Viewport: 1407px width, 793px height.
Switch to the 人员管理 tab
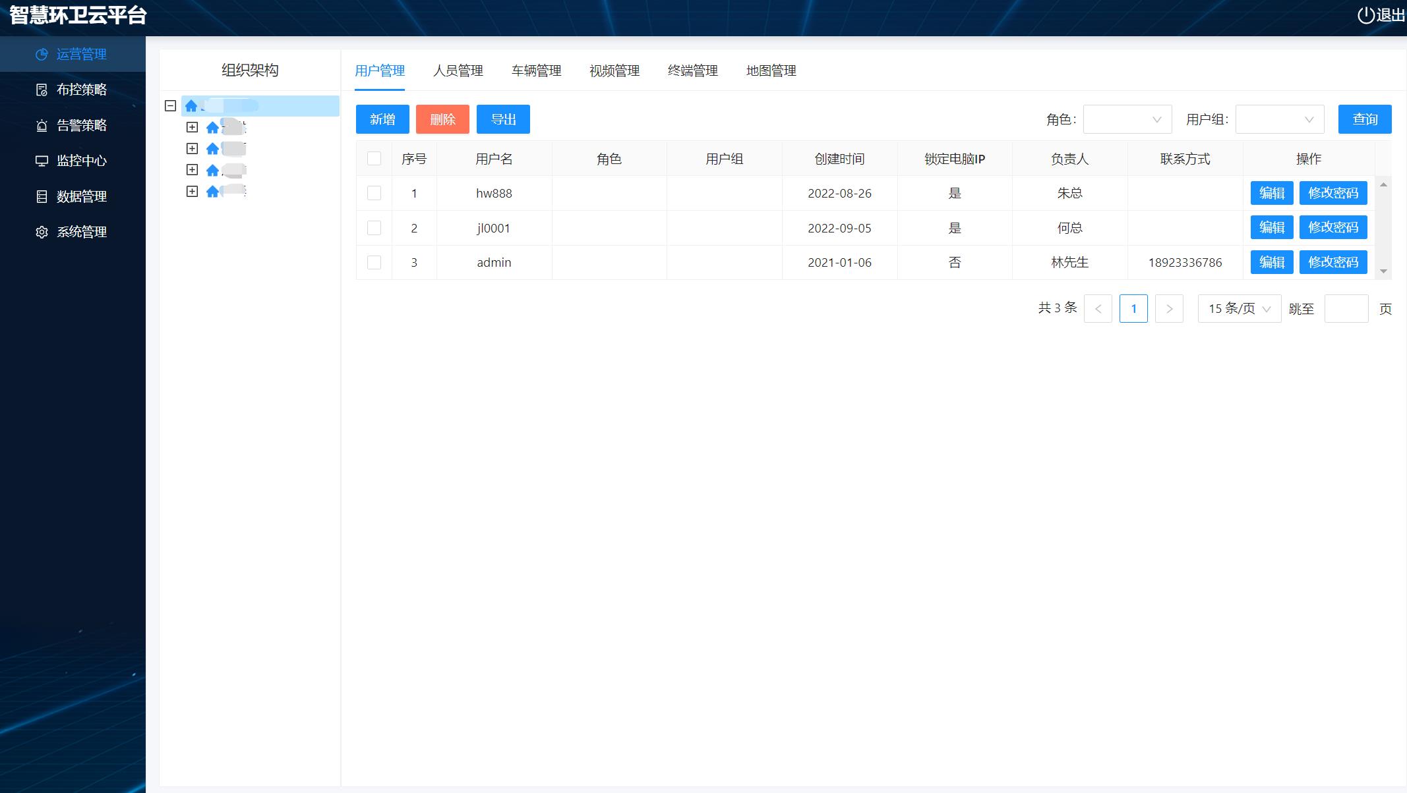[x=458, y=70]
